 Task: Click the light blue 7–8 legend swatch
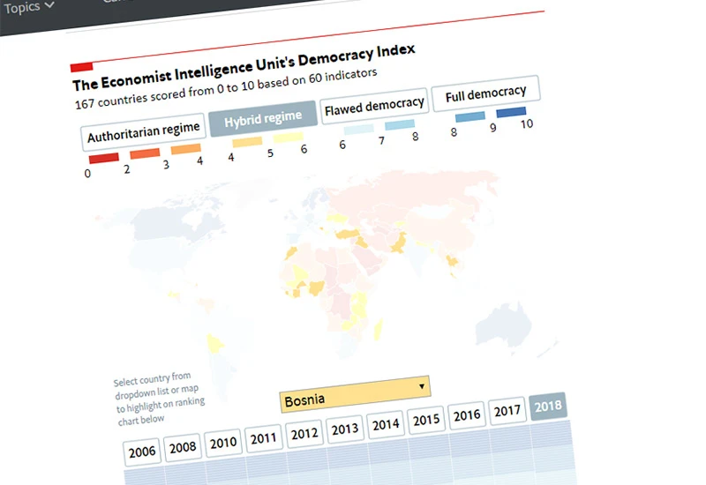[400, 124]
